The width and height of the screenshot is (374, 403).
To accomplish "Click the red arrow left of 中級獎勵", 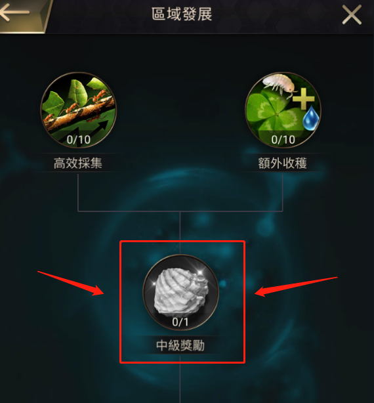I will [x=71, y=284].
